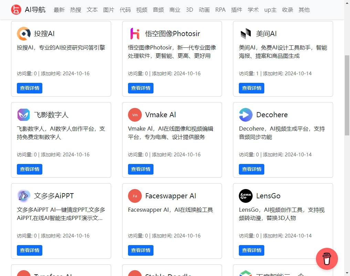
Task: Open the 动画 category in navbar
Action: pyautogui.click(x=204, y=10)
